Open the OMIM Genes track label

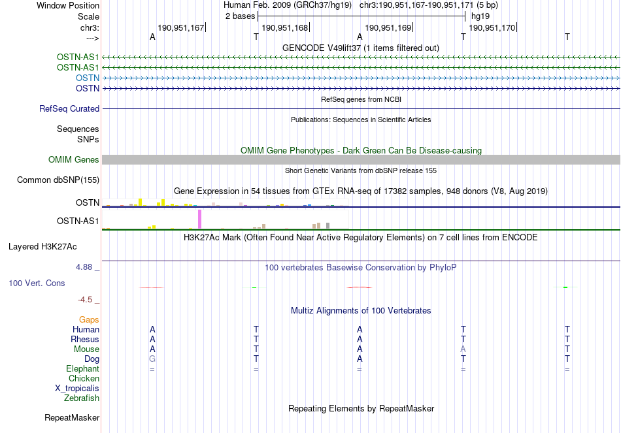[x=73, y=159]
